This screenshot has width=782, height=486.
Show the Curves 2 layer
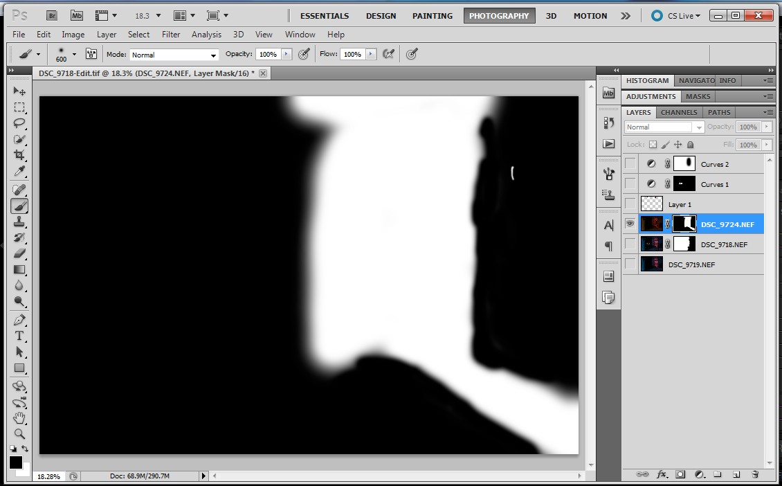tap(630, 164)
